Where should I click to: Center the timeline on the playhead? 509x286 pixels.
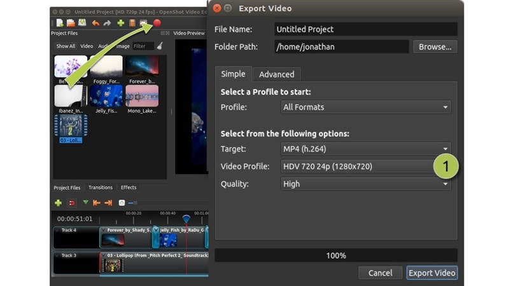(122, 203)
